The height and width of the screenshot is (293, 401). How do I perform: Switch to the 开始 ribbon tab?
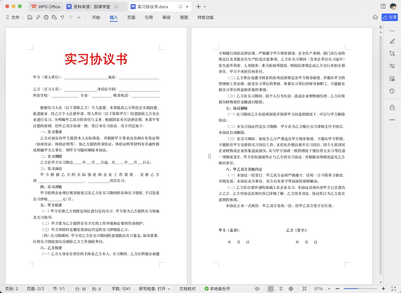(x=96, y=17)
